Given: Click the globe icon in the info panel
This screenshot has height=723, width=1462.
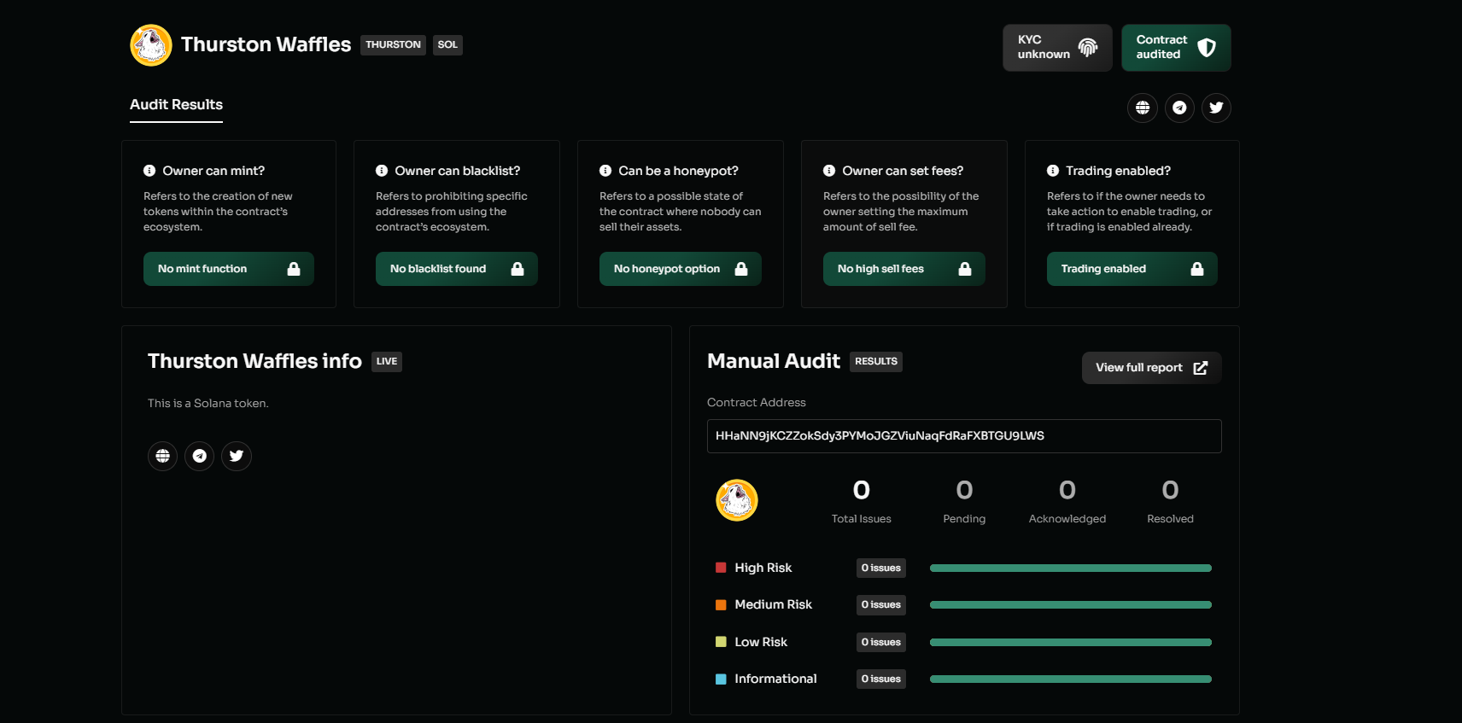Looking at the screenshot, I should (162, 456).
